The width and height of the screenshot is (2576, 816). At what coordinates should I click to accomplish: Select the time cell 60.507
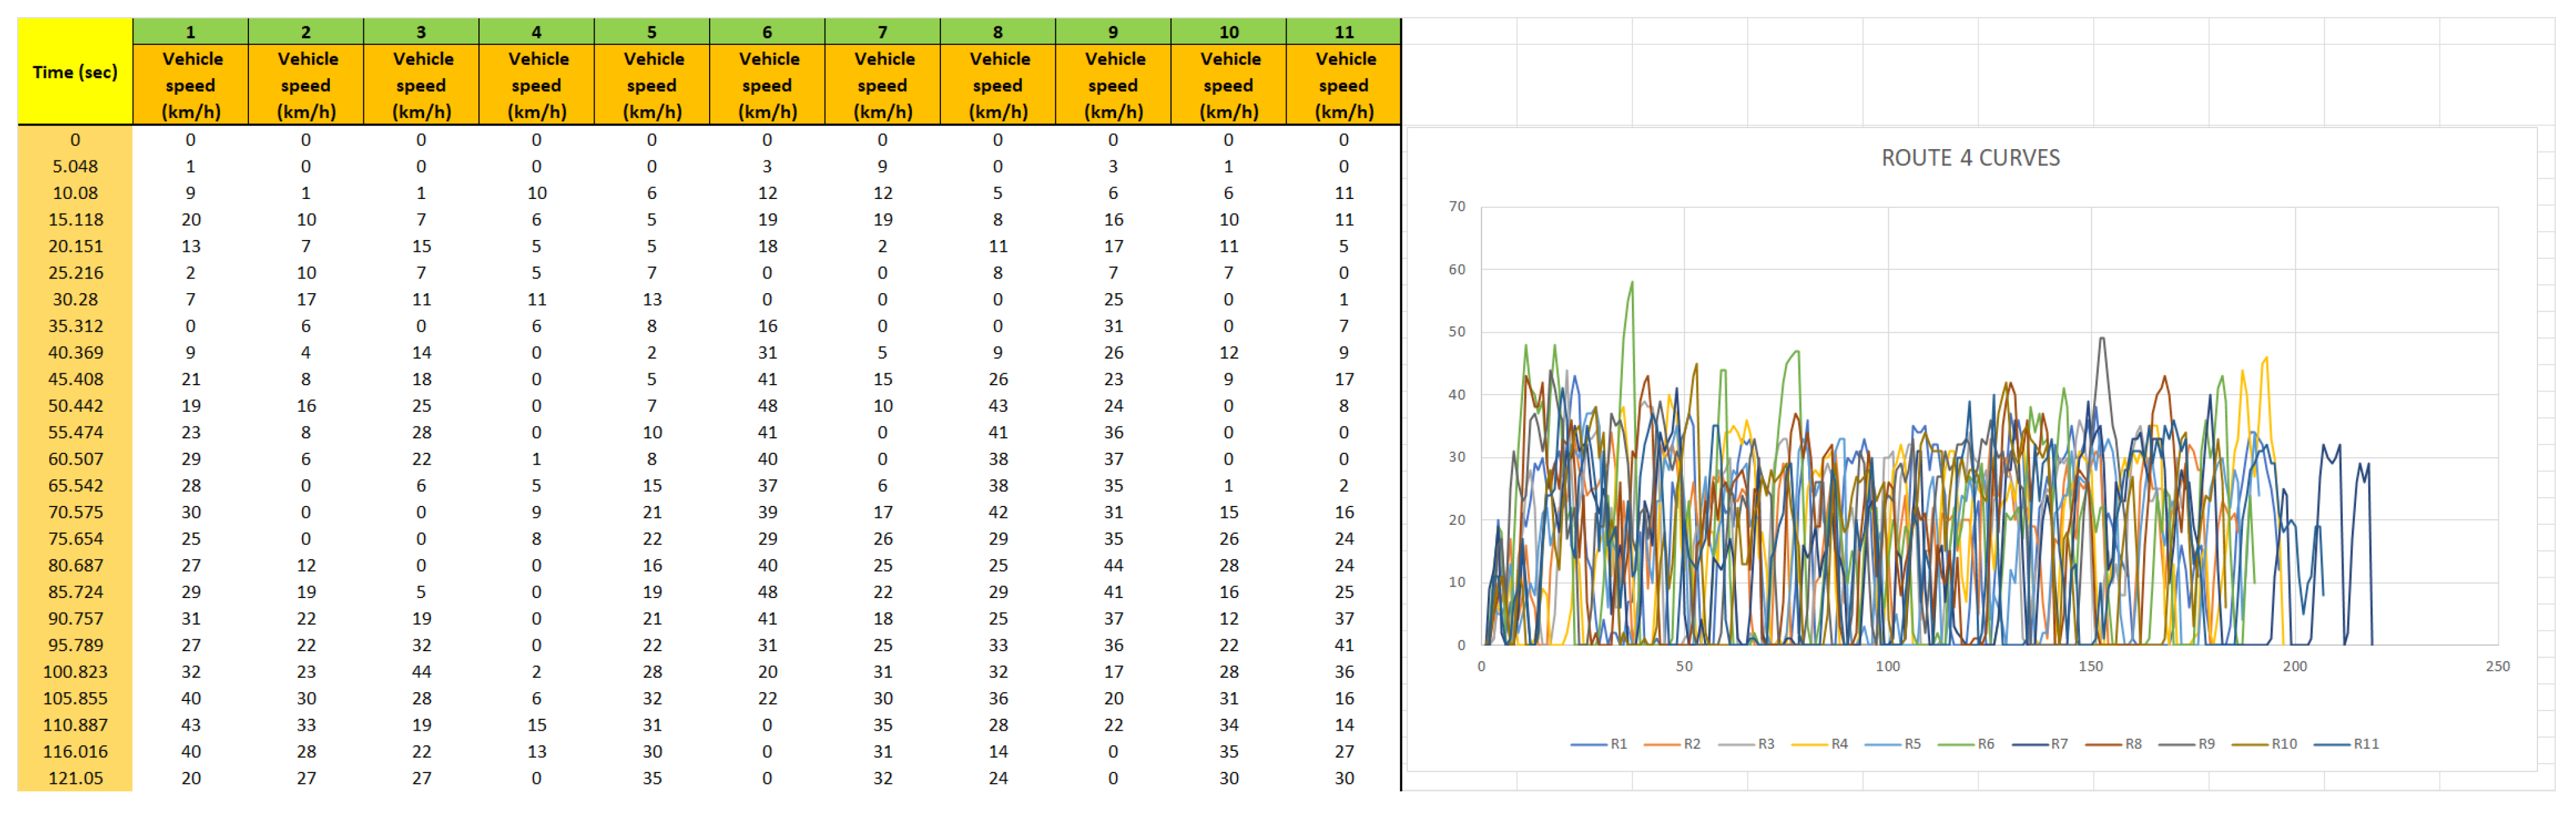(75, 459)
